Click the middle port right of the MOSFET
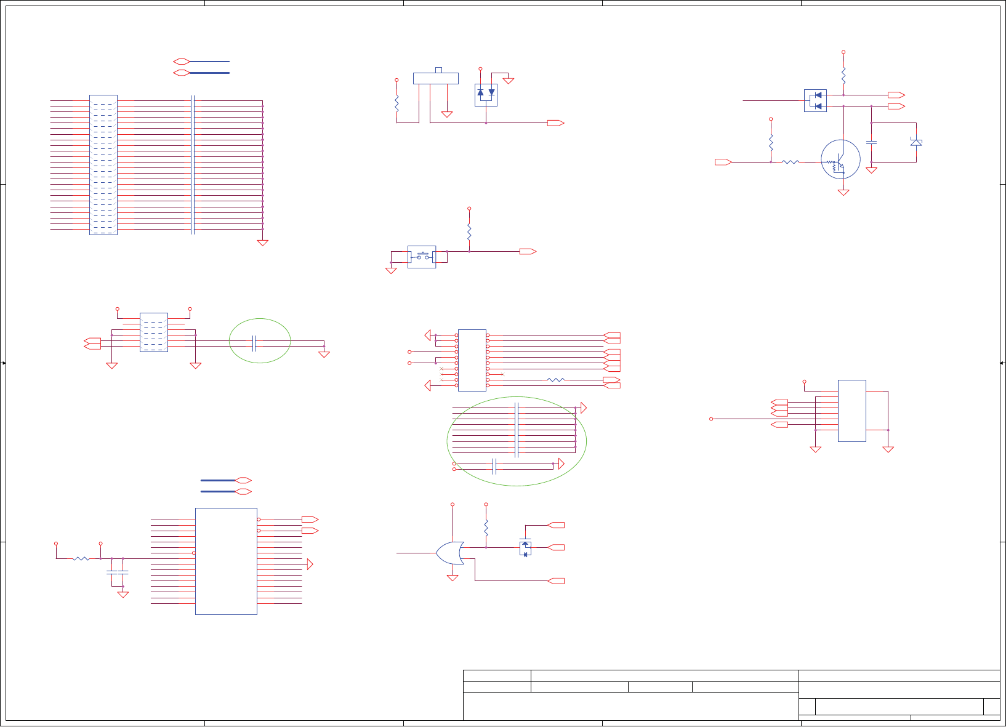This screenshot has width=1006, height=727. pyautogui.click(x=556, y=547)
